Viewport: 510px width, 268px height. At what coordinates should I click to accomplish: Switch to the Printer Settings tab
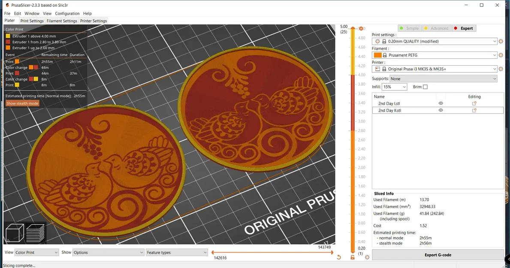94,21
